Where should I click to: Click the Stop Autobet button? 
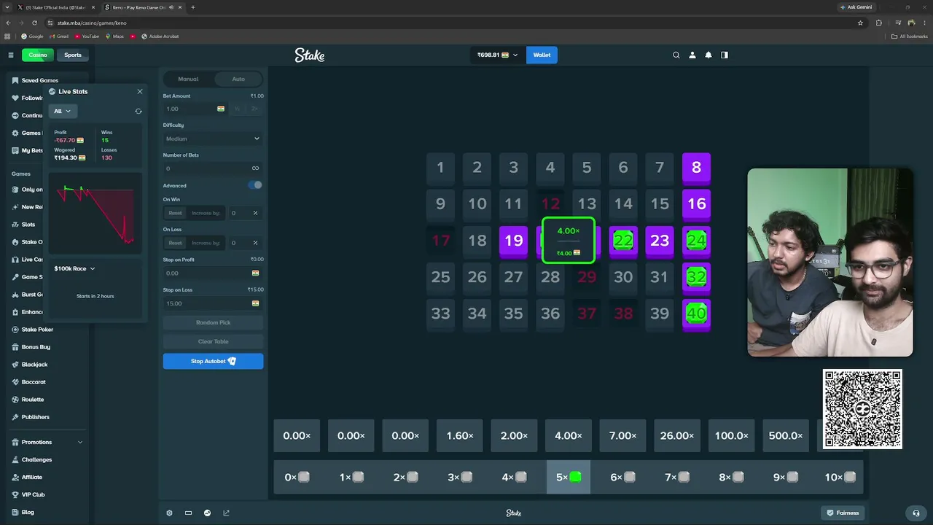coord(213,361)
